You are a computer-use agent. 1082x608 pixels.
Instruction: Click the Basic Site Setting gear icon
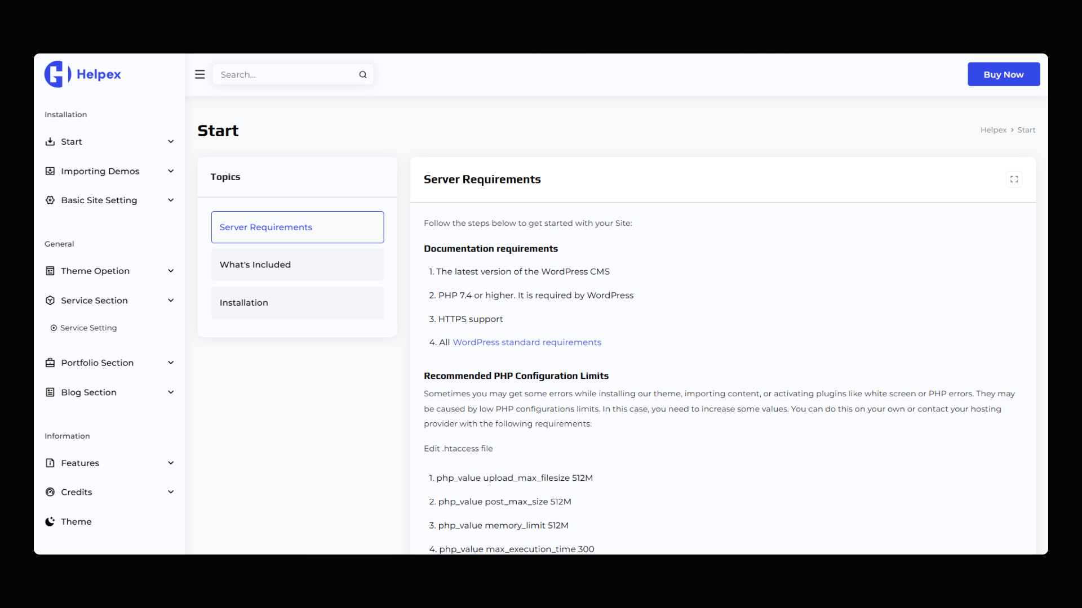click(x=50, y=200)
